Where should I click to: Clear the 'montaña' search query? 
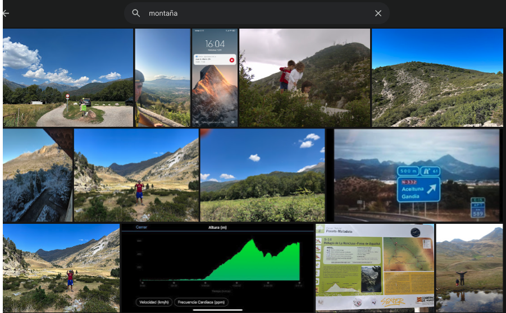378,13
